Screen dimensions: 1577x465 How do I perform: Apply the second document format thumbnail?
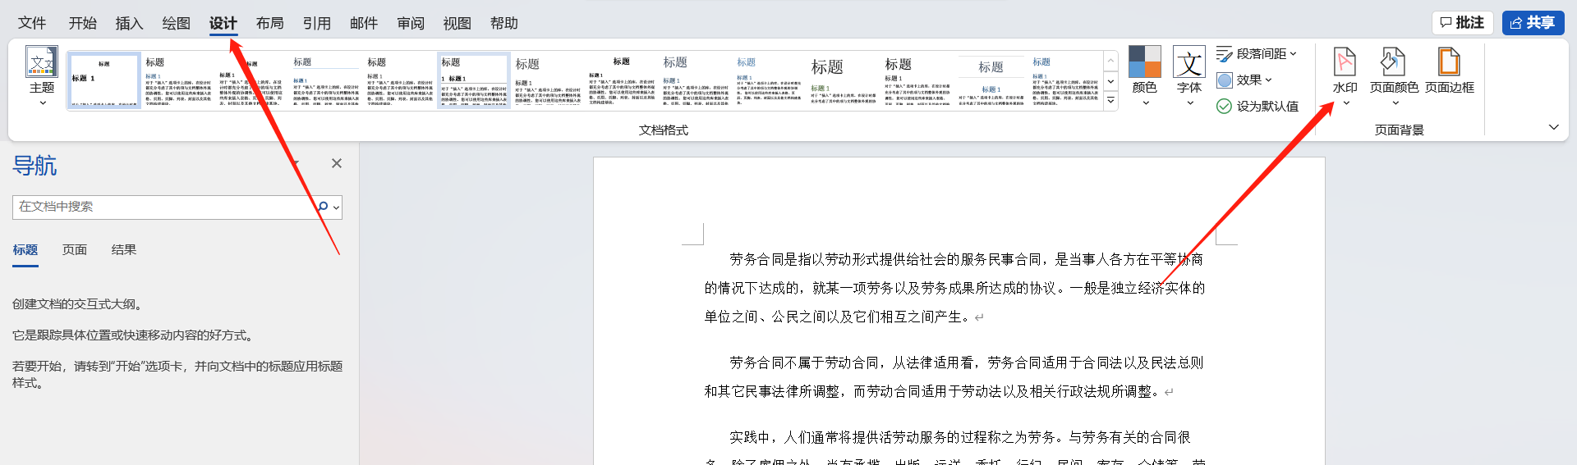tap(178, 81)
